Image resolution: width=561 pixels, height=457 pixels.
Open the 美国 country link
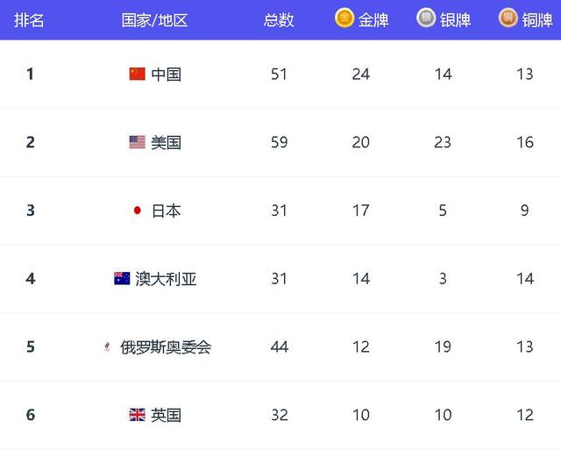click(x=166, y=142)
